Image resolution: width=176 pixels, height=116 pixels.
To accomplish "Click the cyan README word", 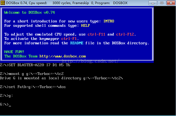I will point(77,43).
